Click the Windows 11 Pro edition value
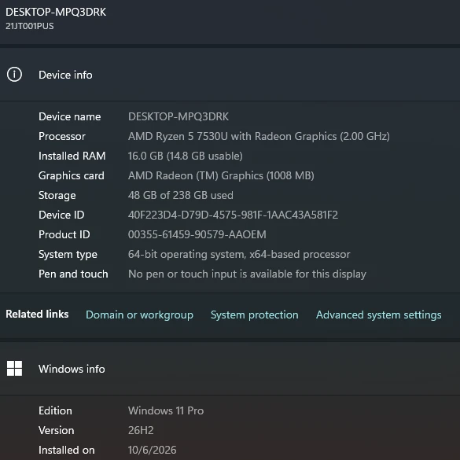The width and height of the screenshot is (460, 460). pos(166,410)
